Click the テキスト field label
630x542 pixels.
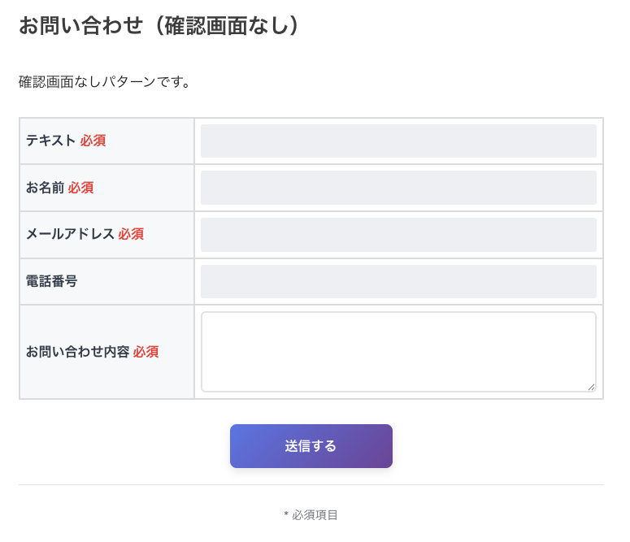click(x=50, y=141)
